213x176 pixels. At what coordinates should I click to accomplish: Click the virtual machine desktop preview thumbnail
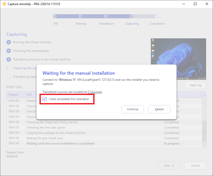pyautogui.click(x=178, y=59)
